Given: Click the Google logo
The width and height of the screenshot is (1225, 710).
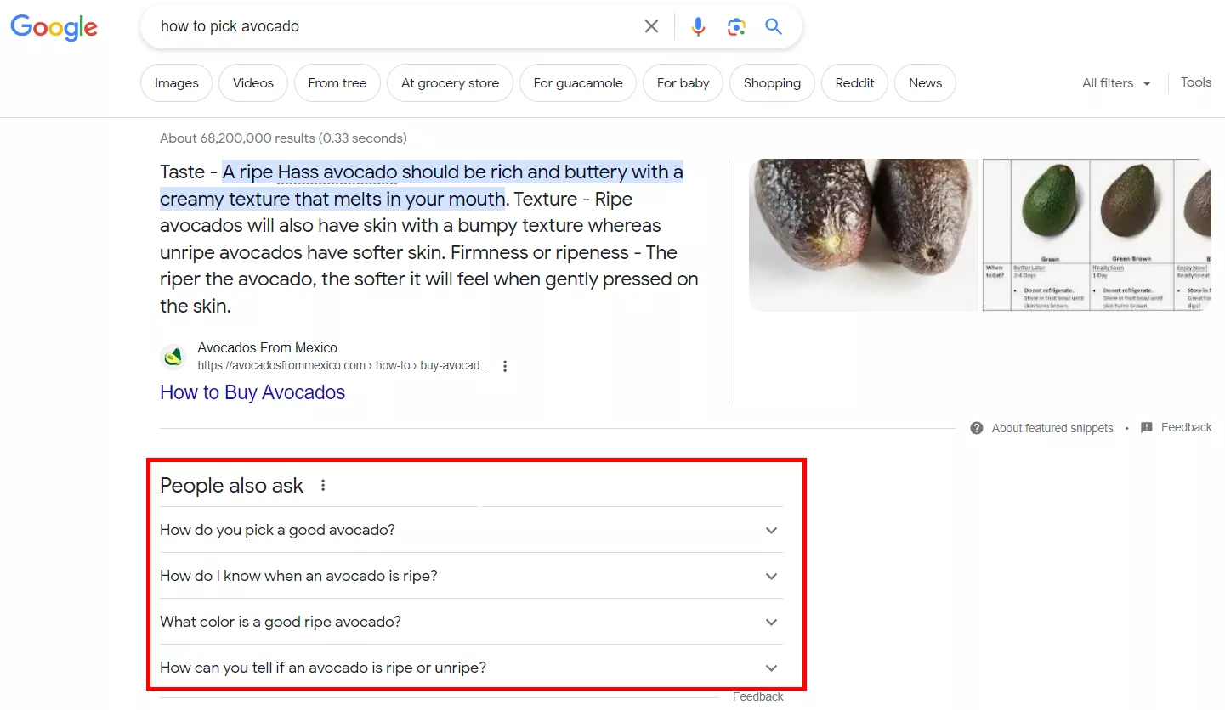Looking at the screenshot, I should point(54,27).
